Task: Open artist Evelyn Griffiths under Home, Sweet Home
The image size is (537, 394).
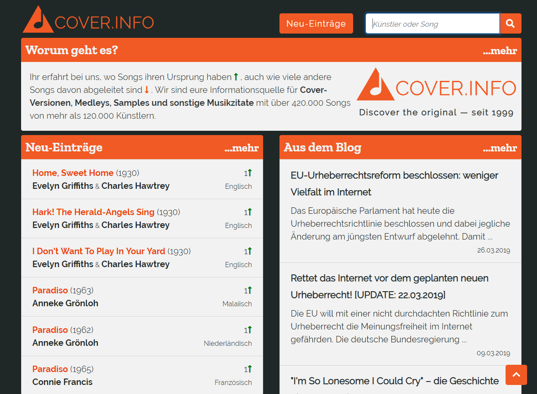Action: (63, 186)
